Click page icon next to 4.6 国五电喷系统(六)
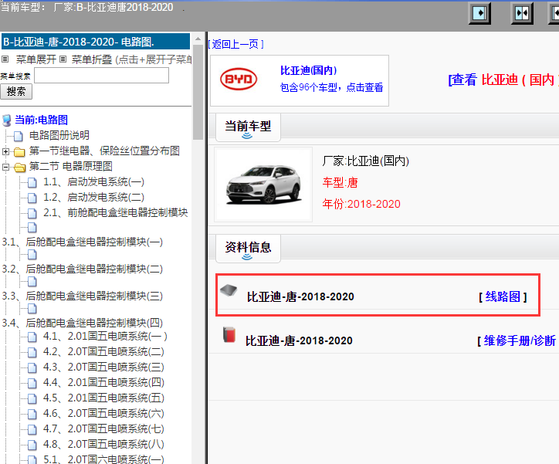The width and height of the screenshot is (559, 464). tap(32, 414)
